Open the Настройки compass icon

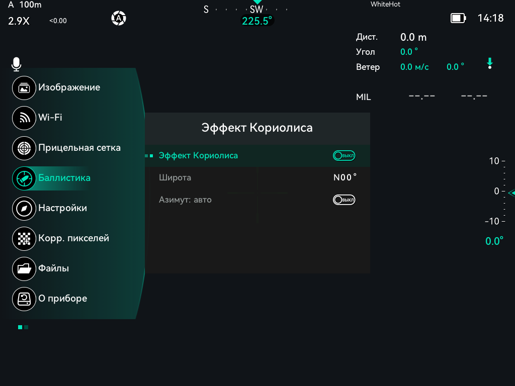[x=24, y=209]
